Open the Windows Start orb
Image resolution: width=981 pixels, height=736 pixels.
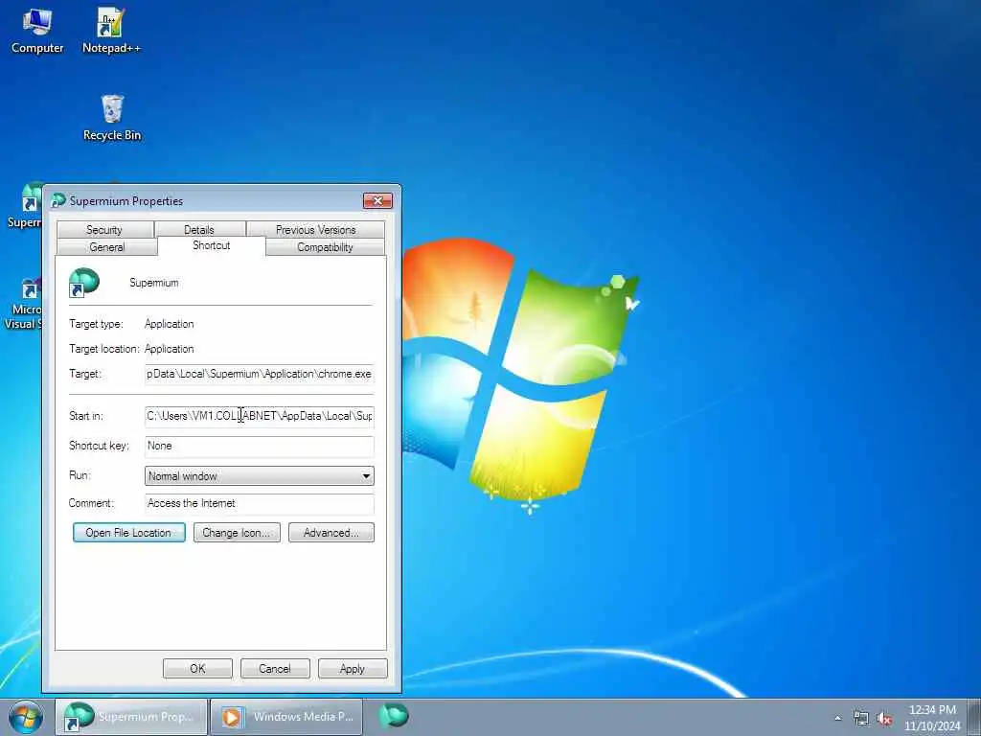[26, 717]
